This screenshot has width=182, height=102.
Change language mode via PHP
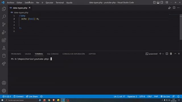(156, 96)
